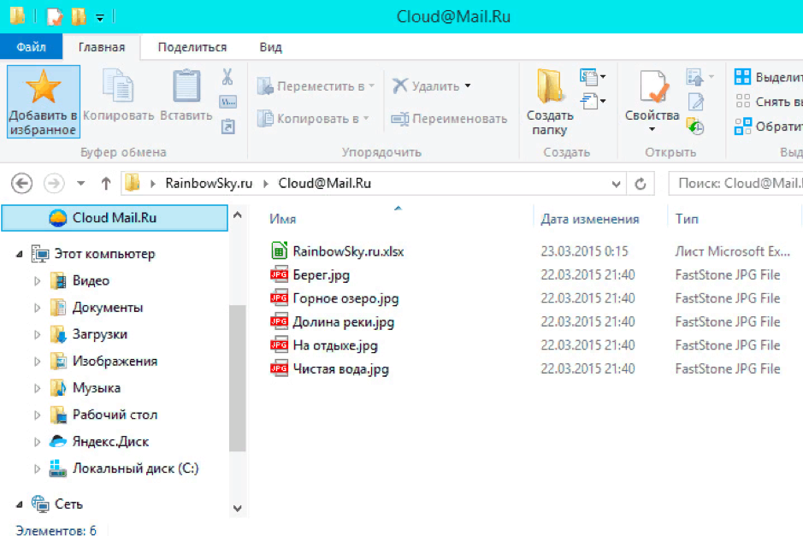The height and width of the screenshot is (536, 803).
Task: Switch to the Поделиться ribbon tab
Action: (192, 47)
